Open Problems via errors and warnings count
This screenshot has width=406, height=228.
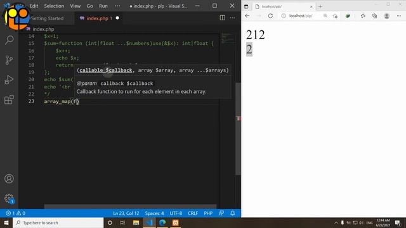tap(15, 213)
